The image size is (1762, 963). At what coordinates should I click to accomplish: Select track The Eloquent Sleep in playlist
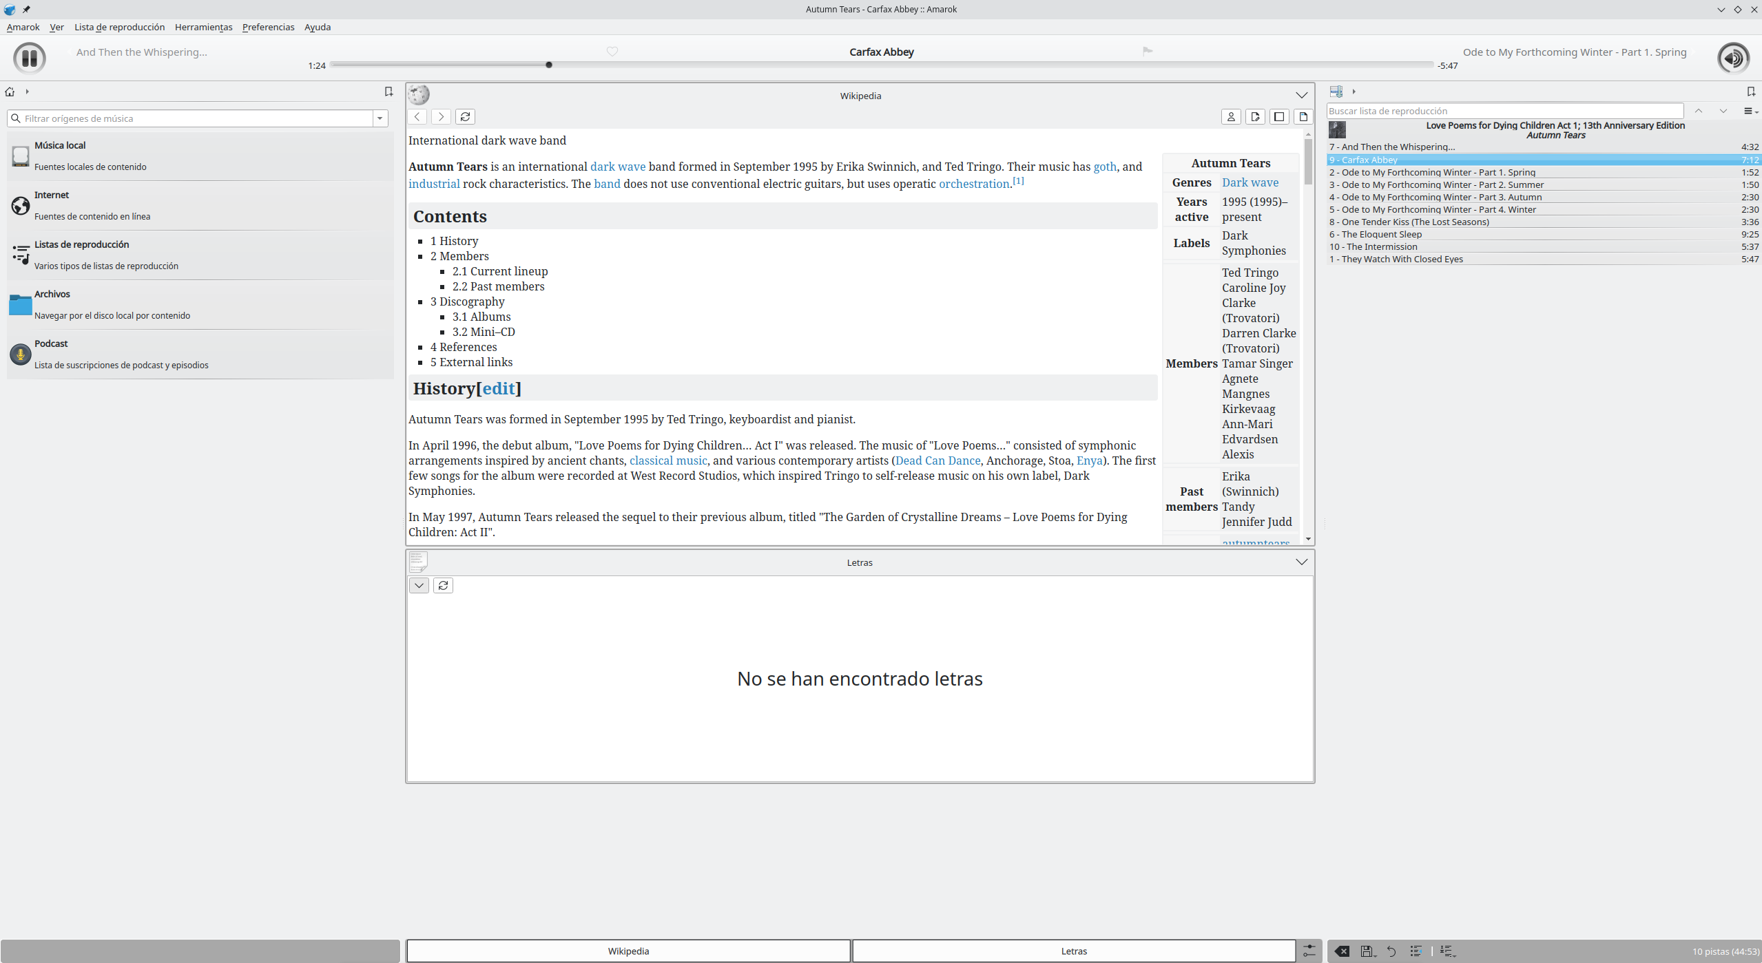point(1543,234)
